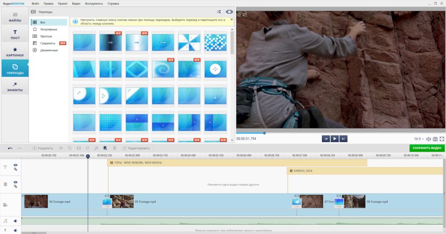Mute the music track speaker
Viewport: 446px width, 234px height.
[x=16, y=221]
